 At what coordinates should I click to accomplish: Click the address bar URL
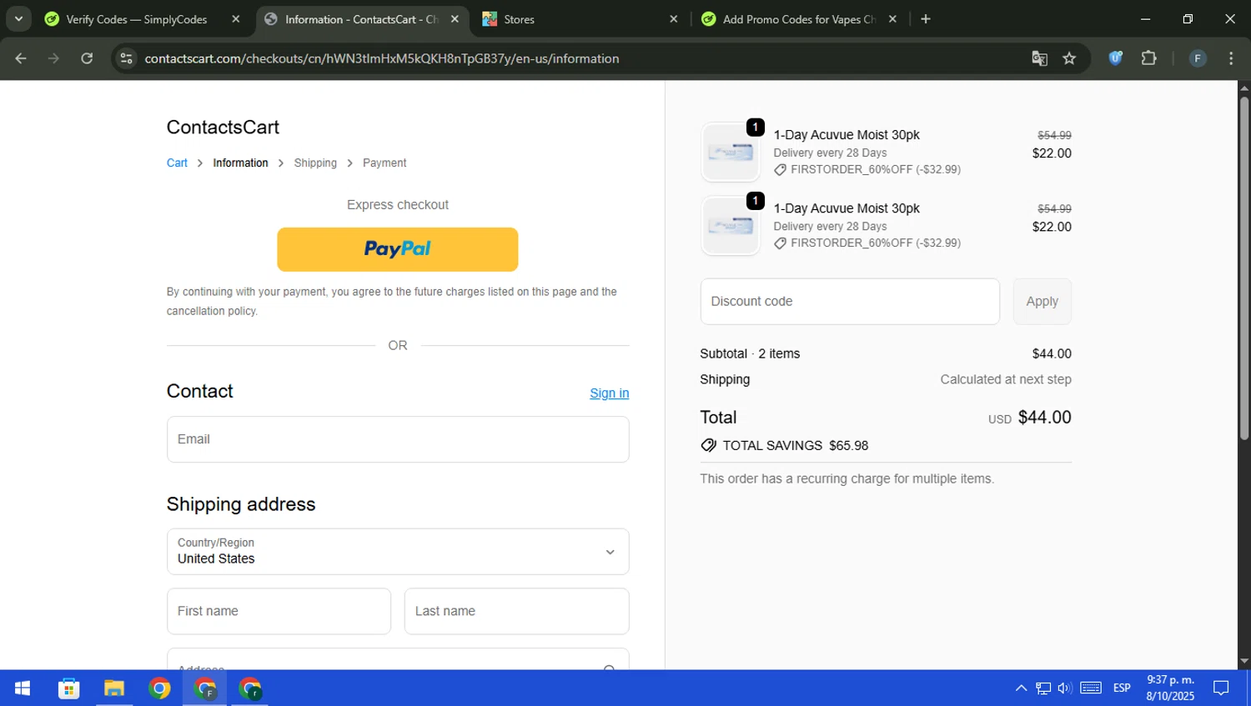[x=382, y=58]
